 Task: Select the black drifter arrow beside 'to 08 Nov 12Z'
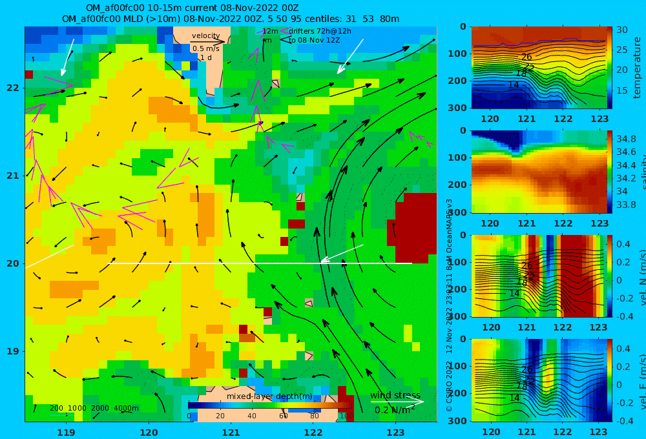pos(284,40)
